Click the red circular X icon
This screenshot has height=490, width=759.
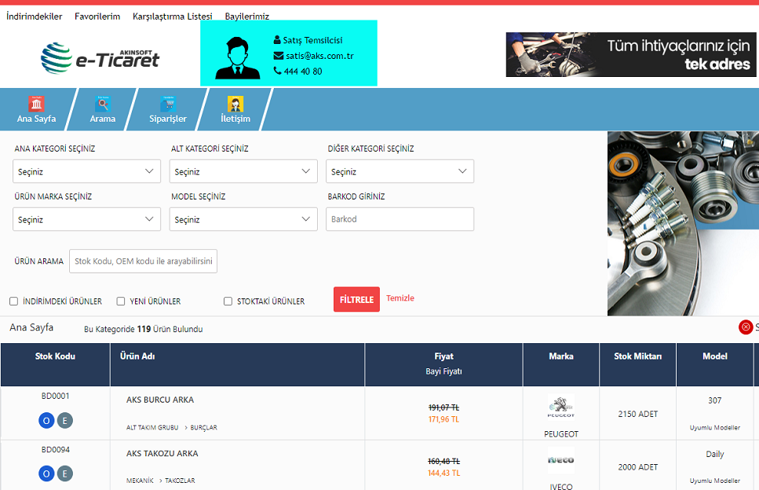745,327
